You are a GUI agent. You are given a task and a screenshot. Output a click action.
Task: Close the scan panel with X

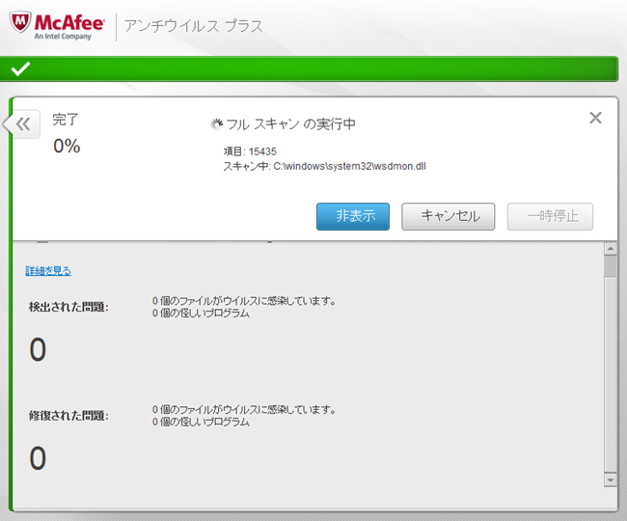click(x=595, y=118)
